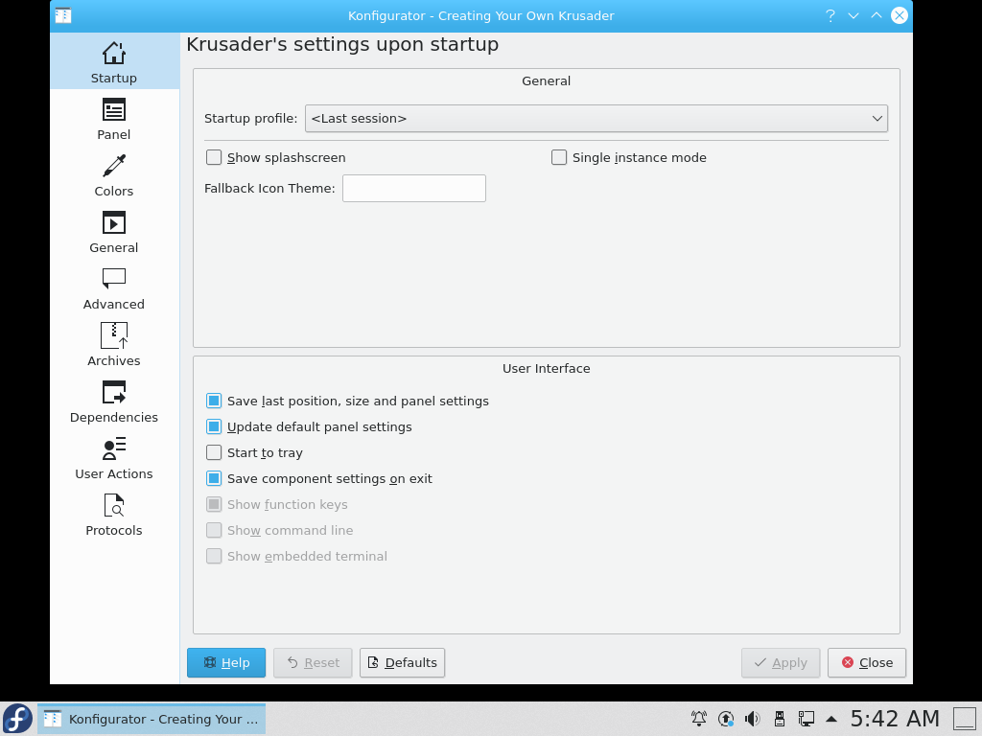This screenshot has height=736, width=982.
Task: Click the Close button at bottom right
Action: 867,663
